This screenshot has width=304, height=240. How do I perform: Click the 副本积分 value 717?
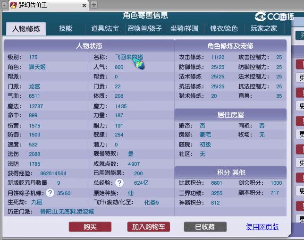[275, 193]
